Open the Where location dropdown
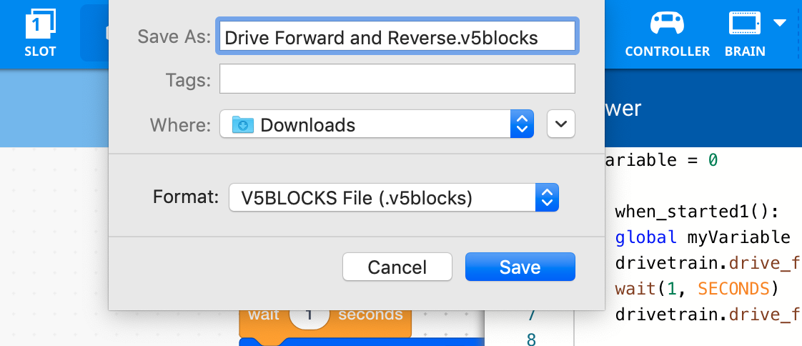802x346 pixels. coord(522,124)
